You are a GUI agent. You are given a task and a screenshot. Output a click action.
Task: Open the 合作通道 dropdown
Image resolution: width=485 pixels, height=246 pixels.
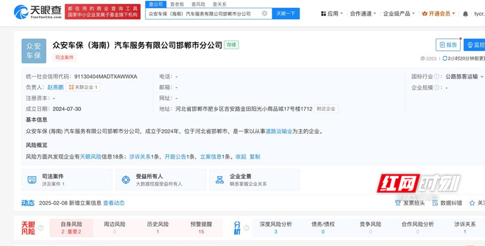(x=363, y=13)
